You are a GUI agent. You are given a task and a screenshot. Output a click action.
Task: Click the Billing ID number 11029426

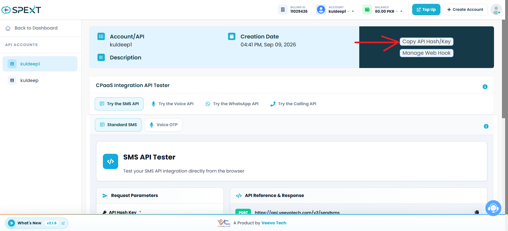[299, 11]
